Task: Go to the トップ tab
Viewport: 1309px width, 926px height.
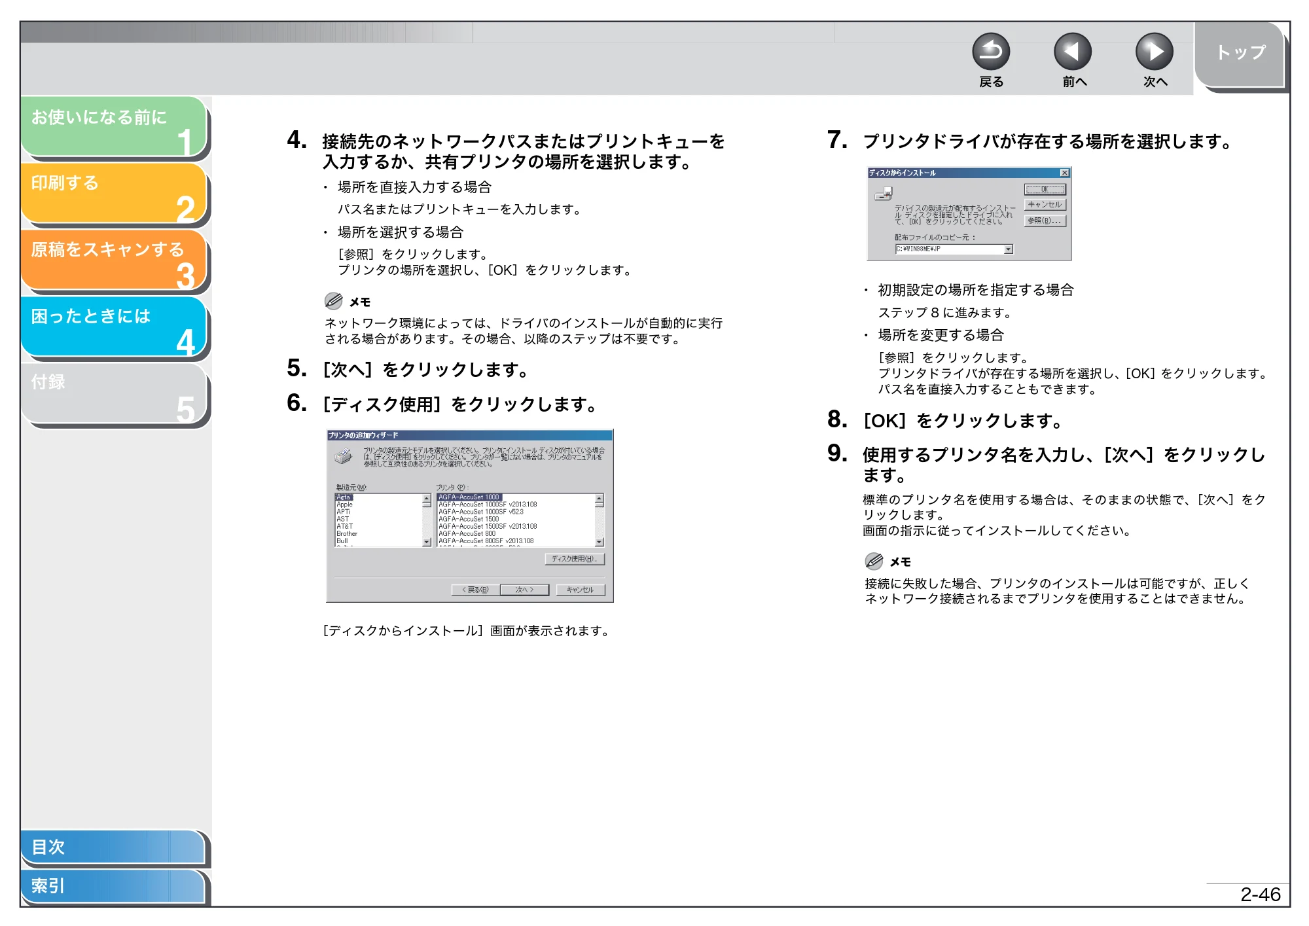Action: point(1240,54)
